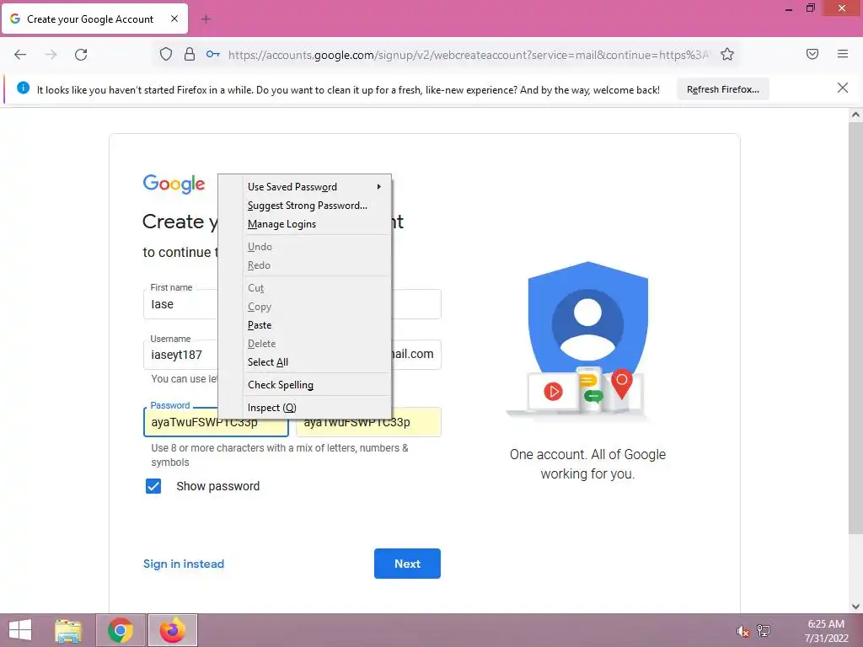Click the 'One account. All of Google' text
Screen dimensions: 863x647
pos(587,464)
